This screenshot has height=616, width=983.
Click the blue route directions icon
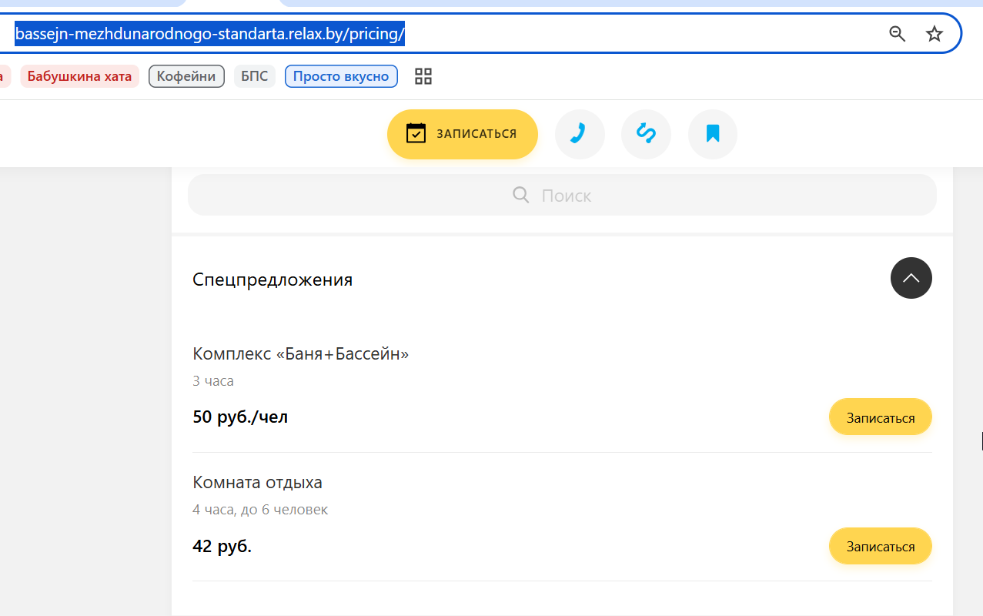[x=646, y=134]
